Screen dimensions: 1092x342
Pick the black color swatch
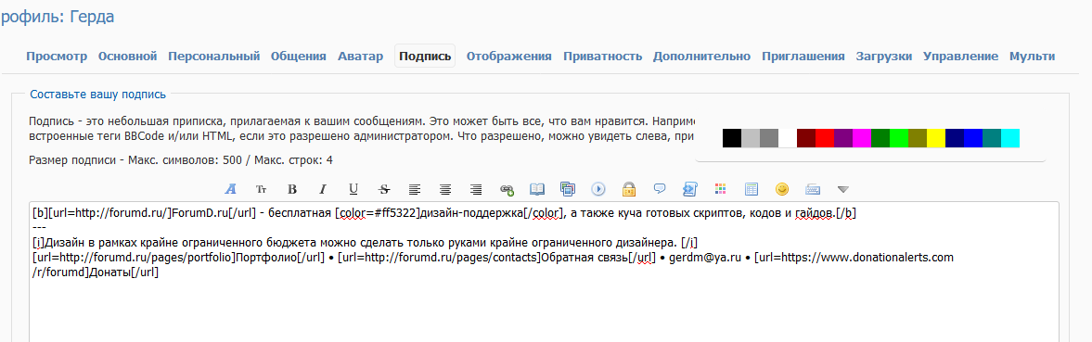click(x=732, y=137)
